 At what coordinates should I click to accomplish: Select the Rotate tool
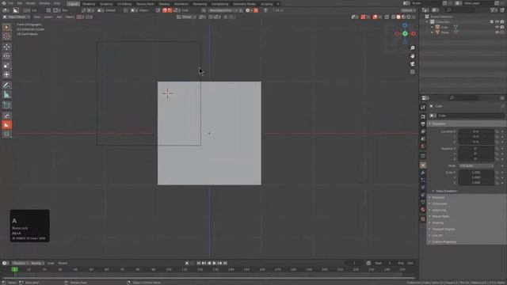(6, 56)
